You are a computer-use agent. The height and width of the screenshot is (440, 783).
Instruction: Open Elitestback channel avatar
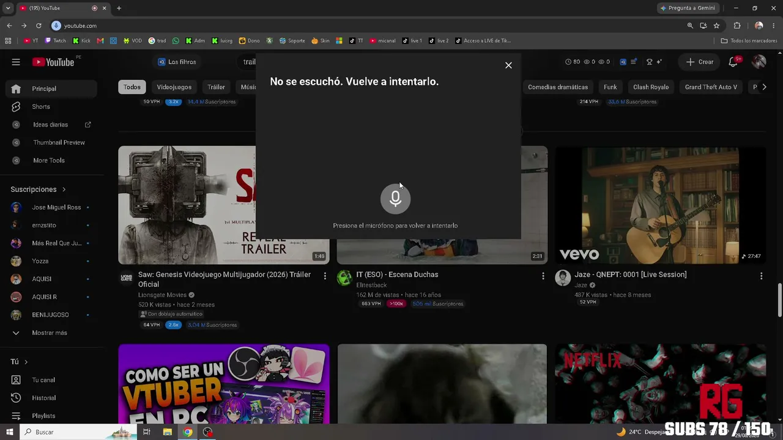345,277
